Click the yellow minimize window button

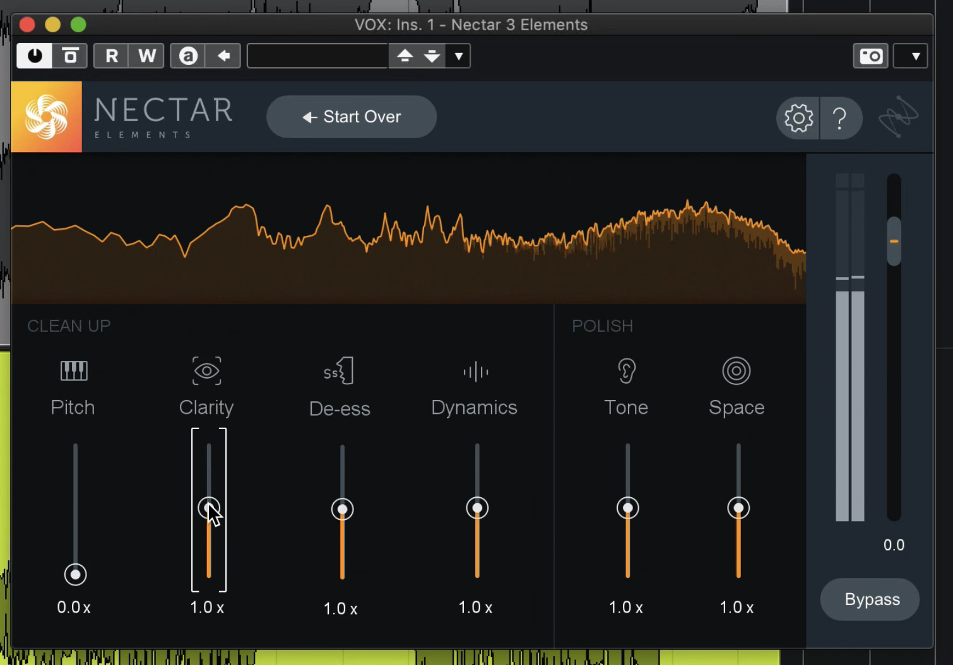(x=52, y=25)
